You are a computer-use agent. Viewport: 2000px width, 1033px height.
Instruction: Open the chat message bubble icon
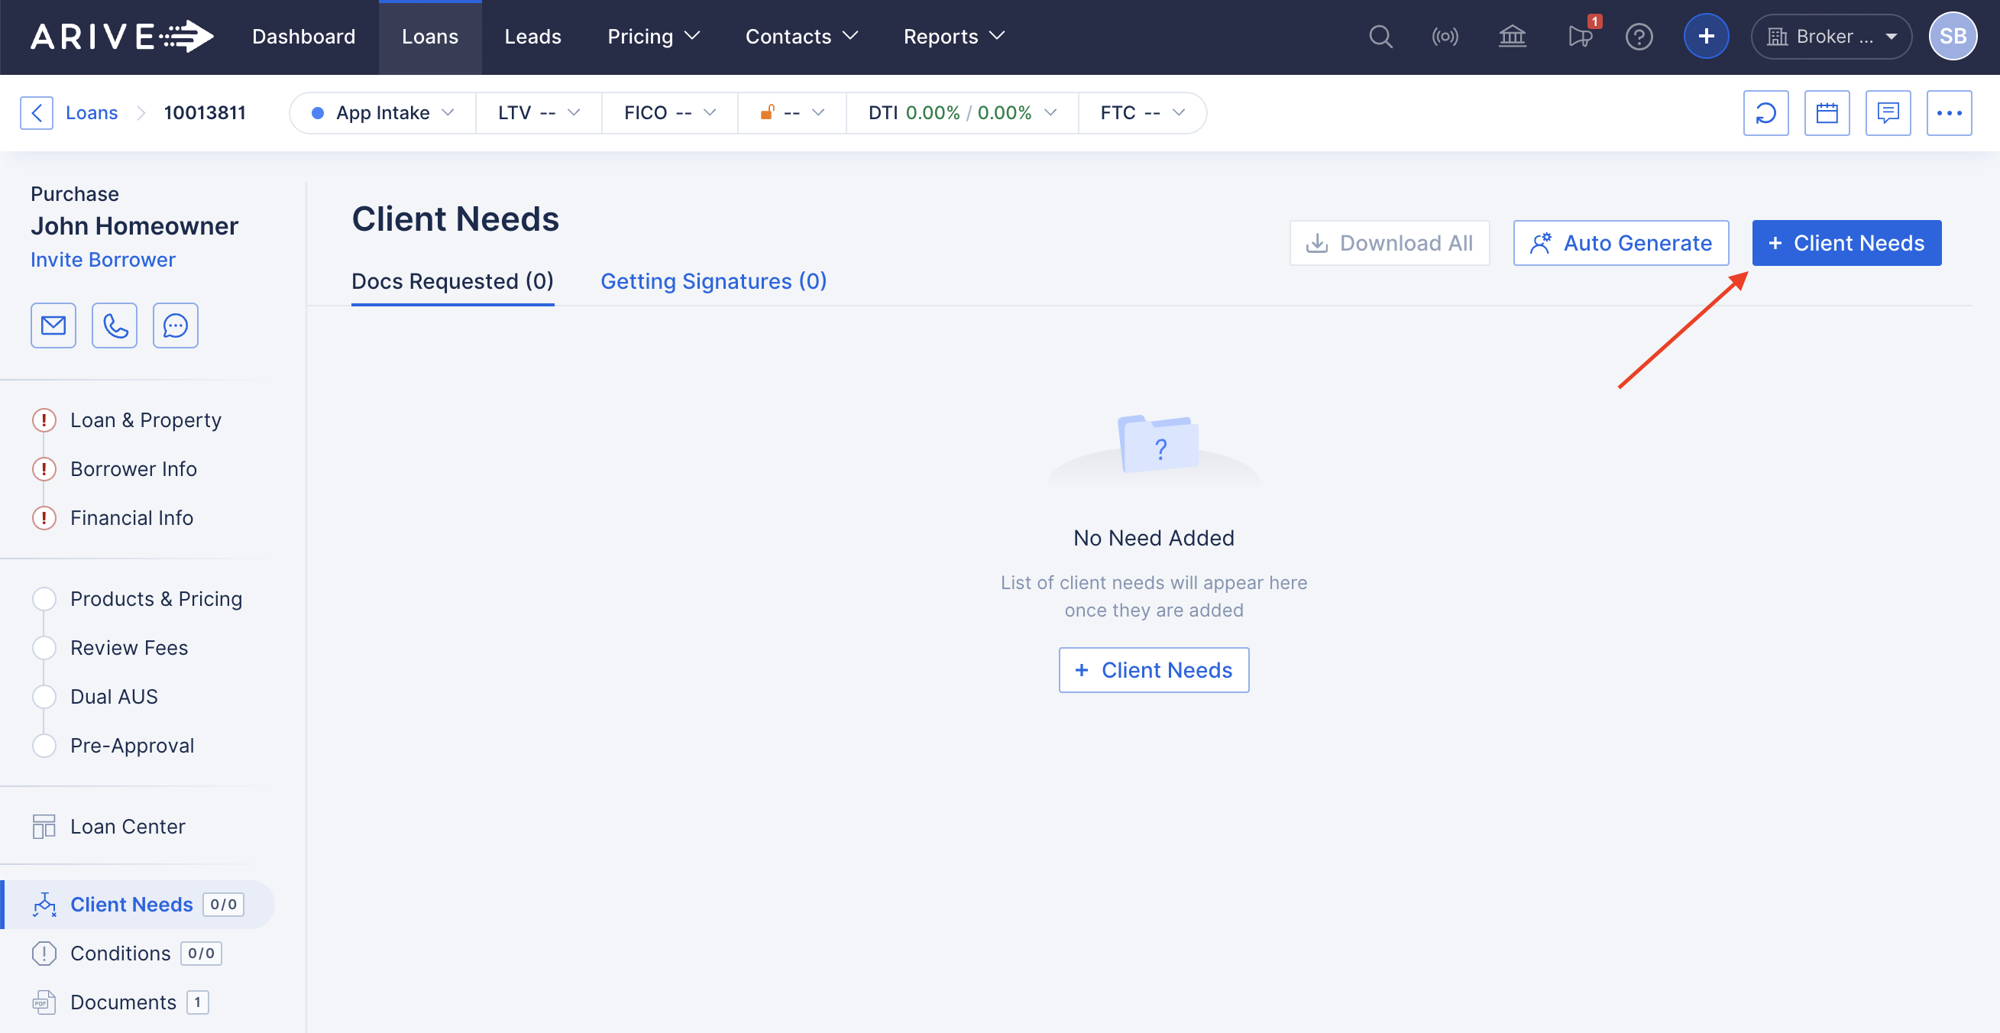point(176,325)
